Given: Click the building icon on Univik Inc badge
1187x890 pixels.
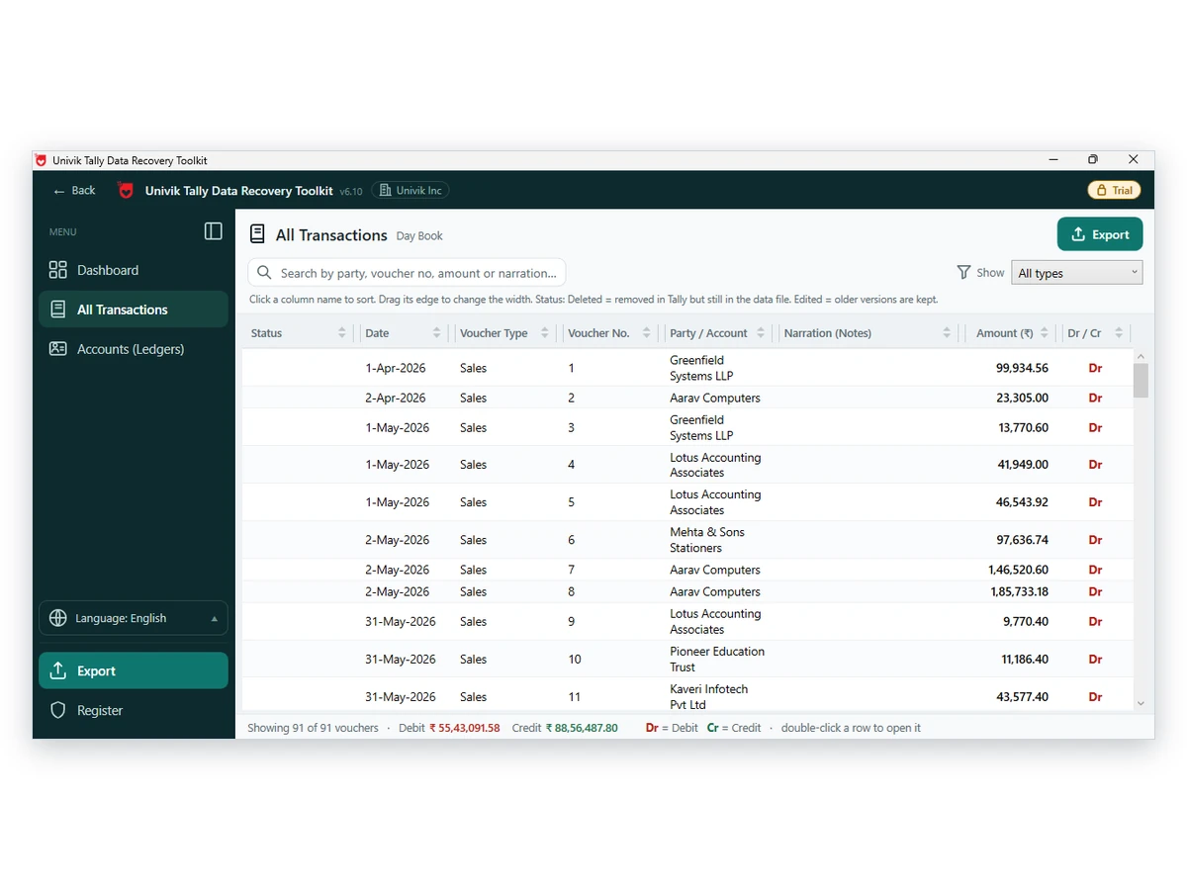Looking at the screenshot, I should pyautogui.click(x=386, y=191).
